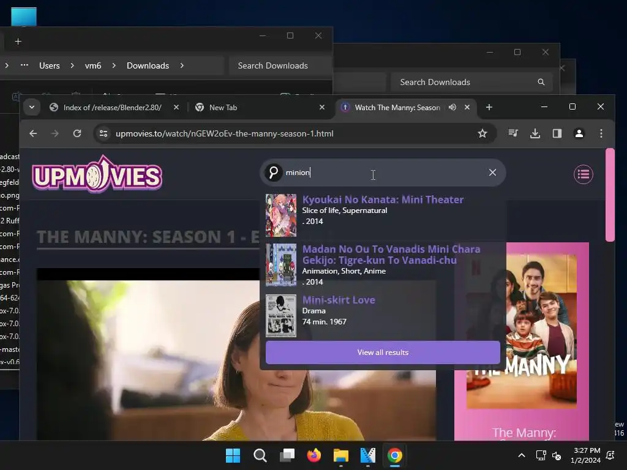Click Search Downloads in front Explorer window
The width and height of the screenshot is (627, 470).
(280, 65)
